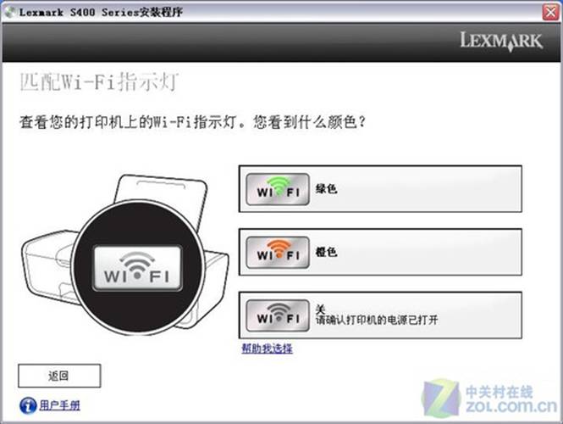Choose the 关 (off) option text

click(x=320, y=309)
